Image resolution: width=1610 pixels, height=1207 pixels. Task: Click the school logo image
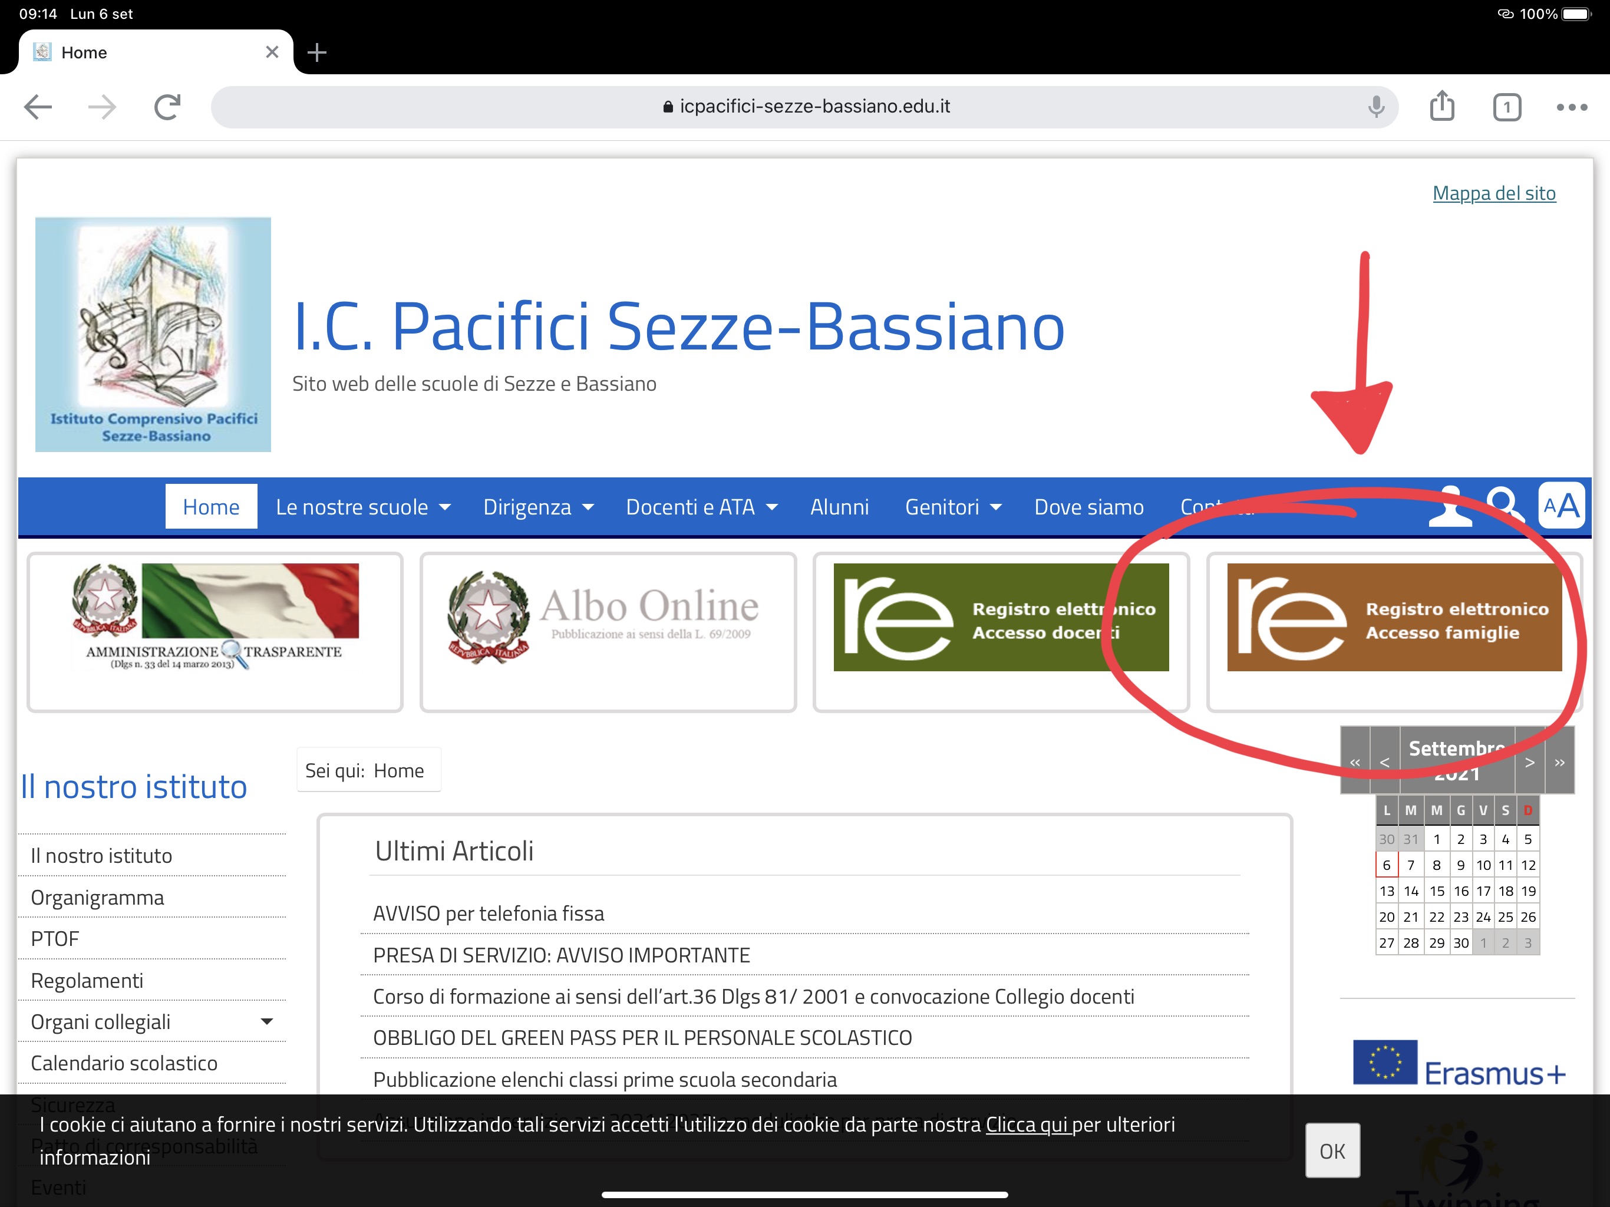pyautogui.click(x=153, y=334)
